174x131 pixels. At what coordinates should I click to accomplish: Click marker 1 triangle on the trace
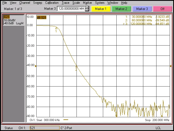pyautogui.click(x=56, y=28)
